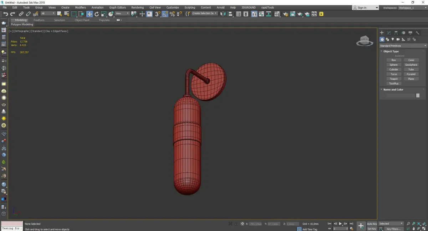428x231 pixels.
Task: Collapse the Name and Color rollout
Action: [393, 90]
